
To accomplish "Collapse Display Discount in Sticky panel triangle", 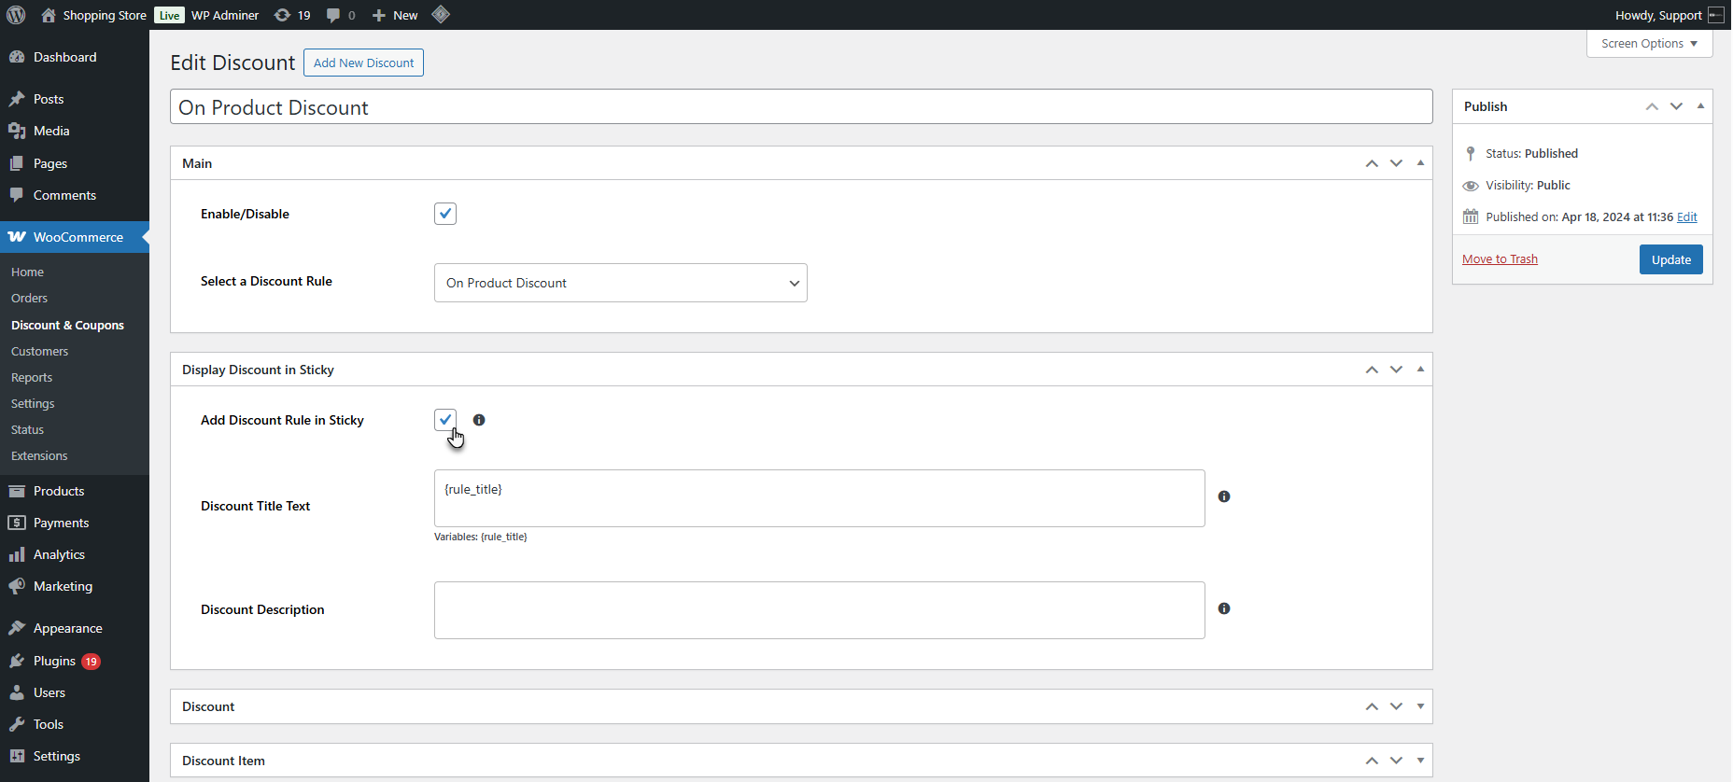I will click(x=1420, y=370).
